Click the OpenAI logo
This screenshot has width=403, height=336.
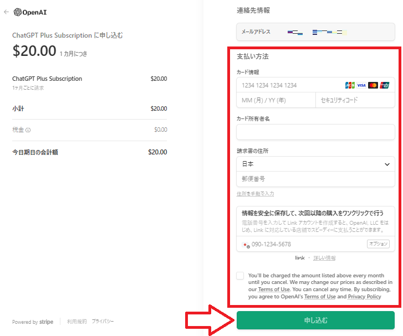30,12
